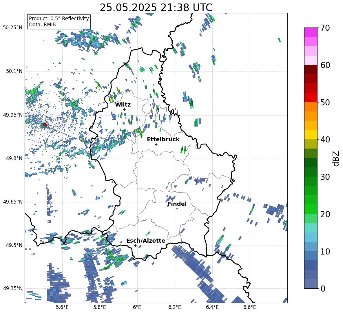
Task: Click colorbar tick label '40'
Action: (x=325, y=140)
